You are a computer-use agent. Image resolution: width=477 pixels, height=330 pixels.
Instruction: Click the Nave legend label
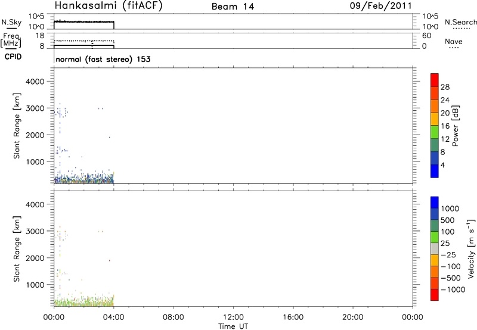coord(454,41)
